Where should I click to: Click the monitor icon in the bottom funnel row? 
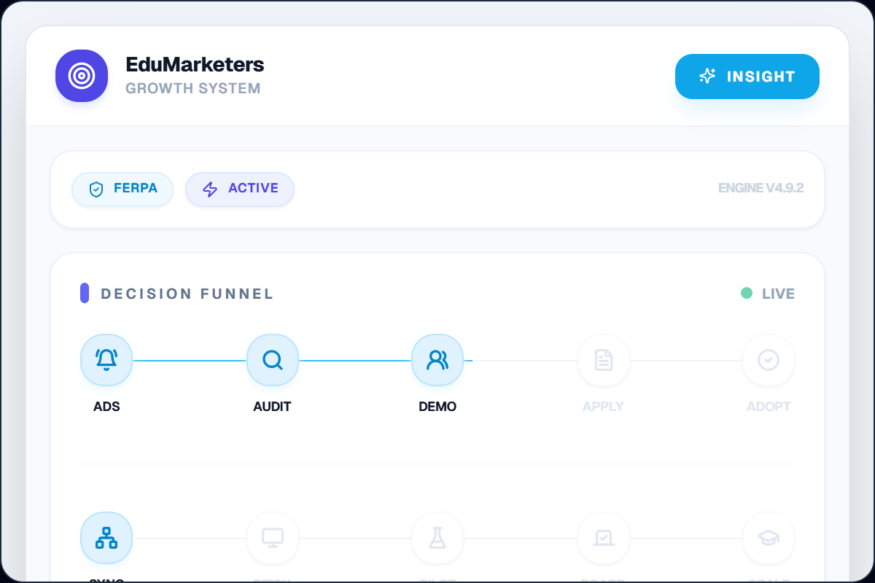(272, 537)
